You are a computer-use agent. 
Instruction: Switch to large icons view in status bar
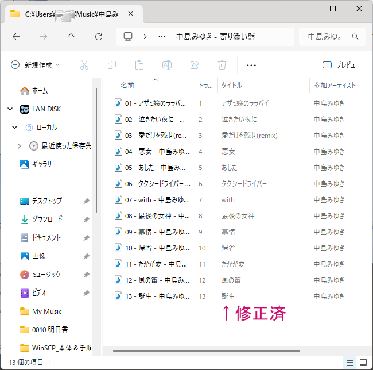(x=363, y=363)
